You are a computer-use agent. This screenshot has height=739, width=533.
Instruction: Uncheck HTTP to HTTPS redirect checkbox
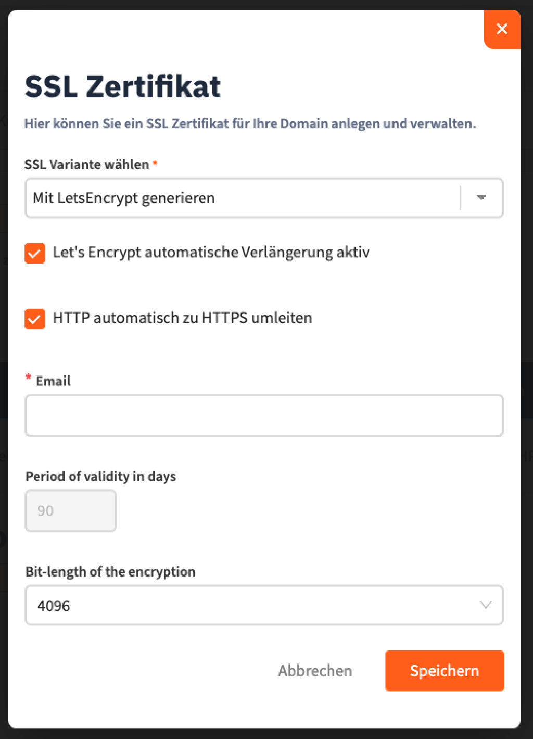click(x=35, y=319)
